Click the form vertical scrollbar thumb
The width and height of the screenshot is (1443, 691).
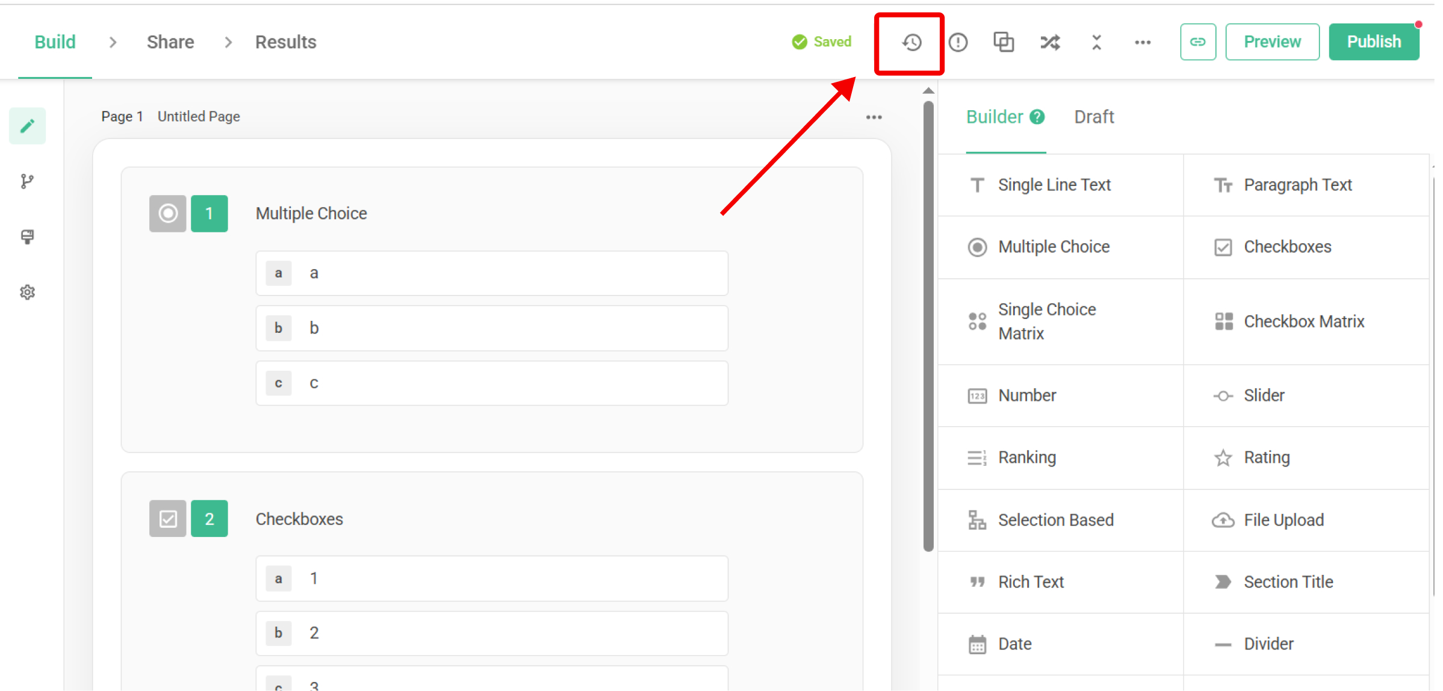click(x=928, y=326)
